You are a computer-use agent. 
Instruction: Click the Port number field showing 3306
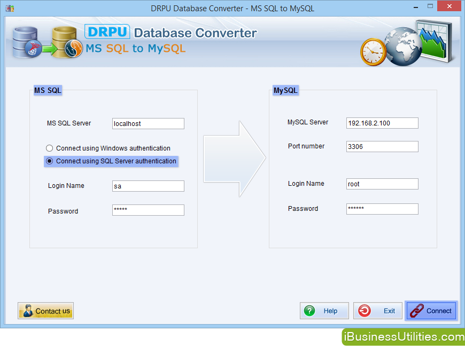(x=382, y=146)
